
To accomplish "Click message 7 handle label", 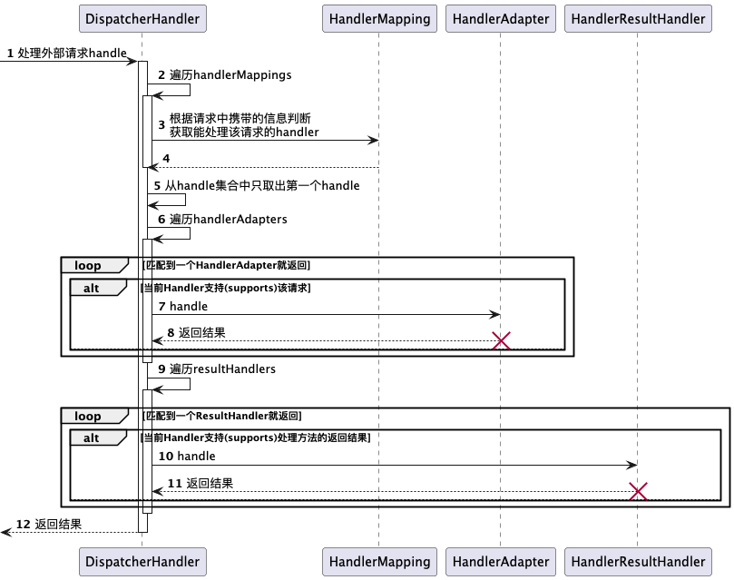I will (x=183, y=306).
